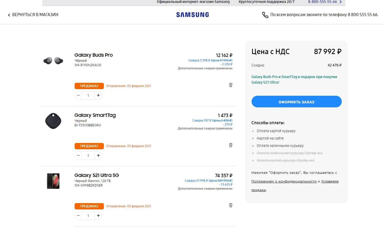Click Круглосуточная поддержка 24/7 text

pos(266,2)
